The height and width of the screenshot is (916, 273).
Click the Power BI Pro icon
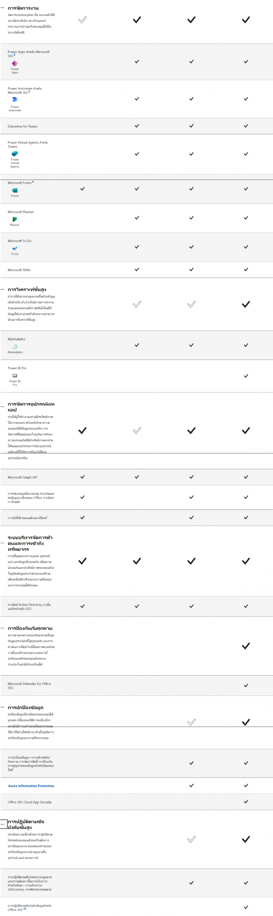15,376
